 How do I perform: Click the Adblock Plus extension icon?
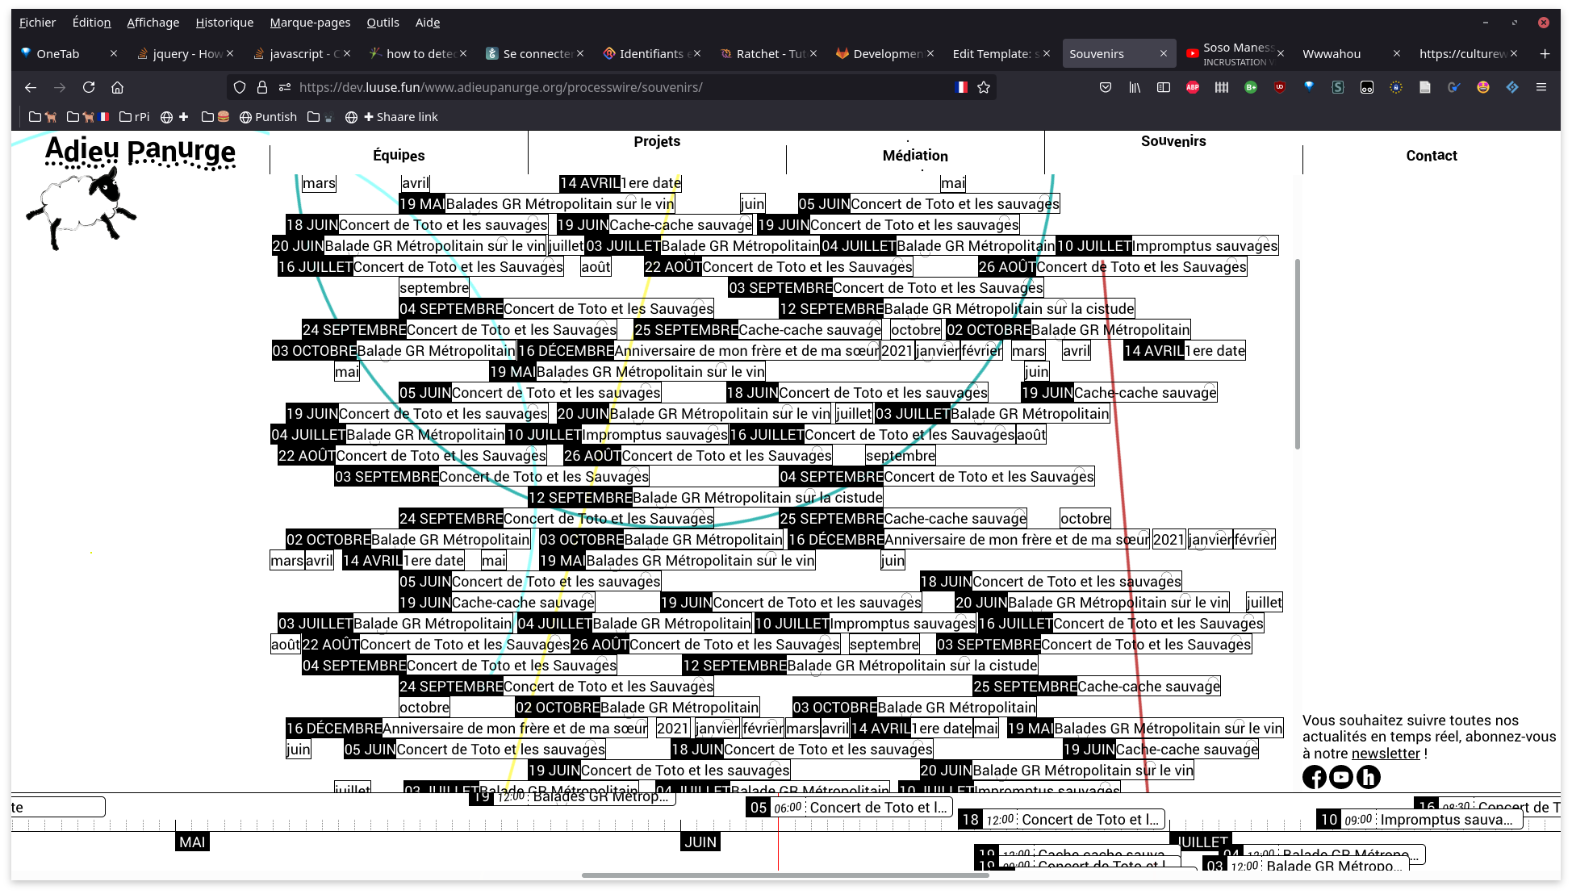(1192, 87)
